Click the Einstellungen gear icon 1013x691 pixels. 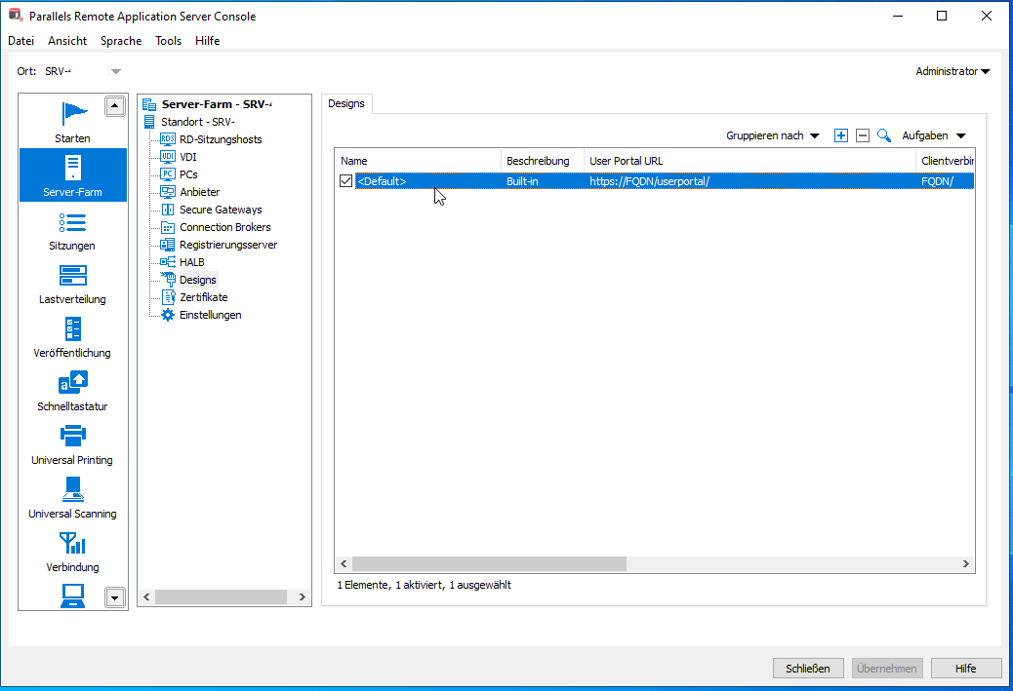167,314
